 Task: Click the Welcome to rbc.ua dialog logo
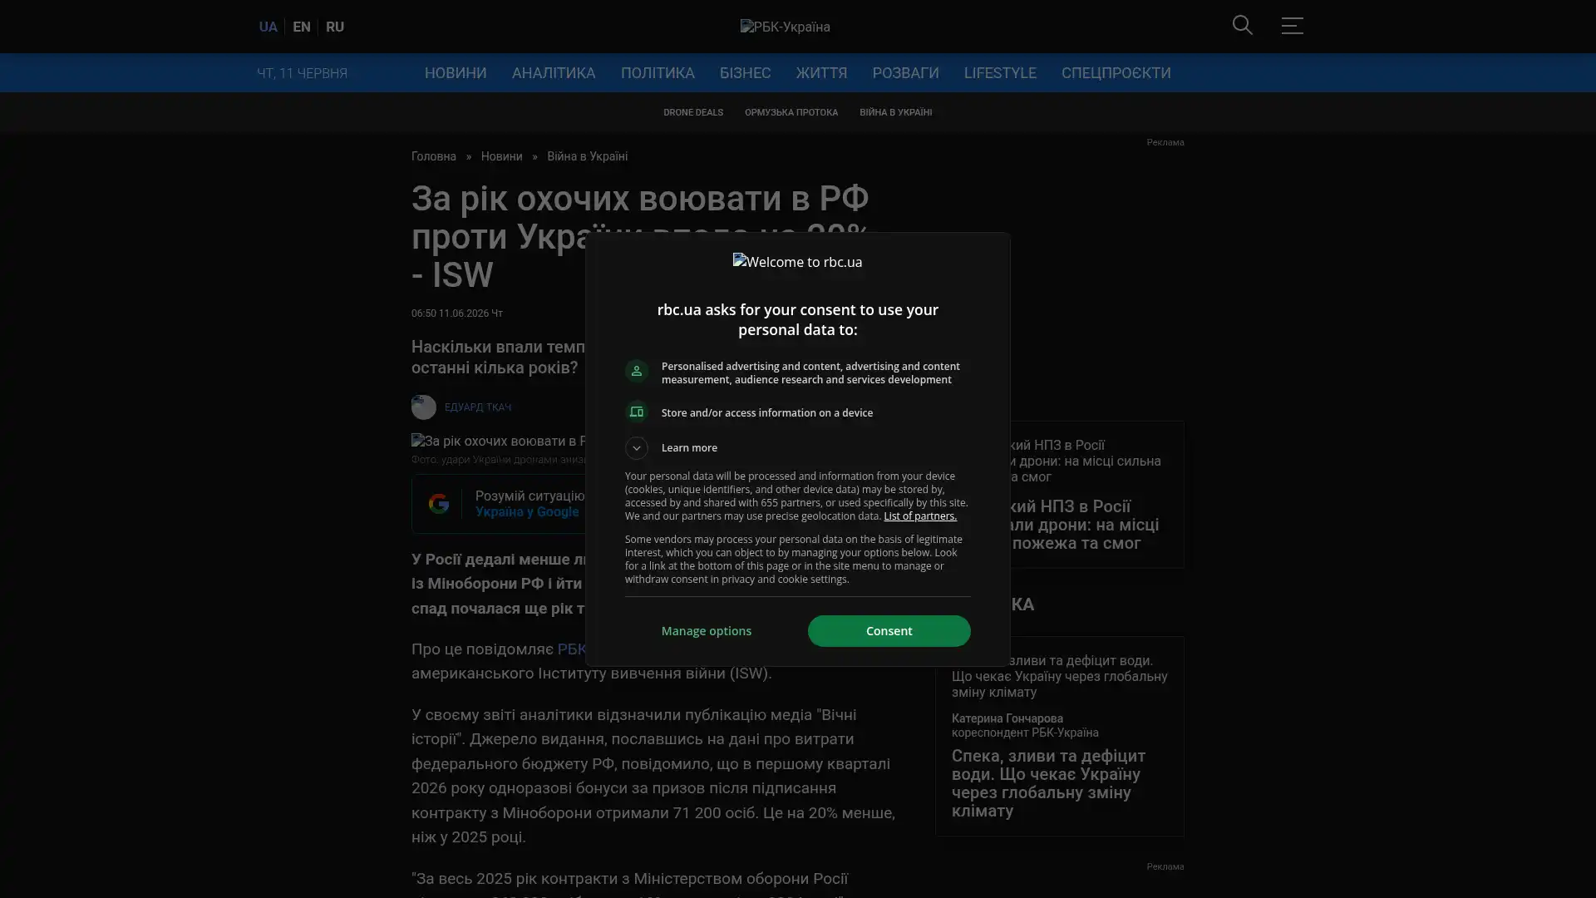pyautogui.click(x=797, y=262)
